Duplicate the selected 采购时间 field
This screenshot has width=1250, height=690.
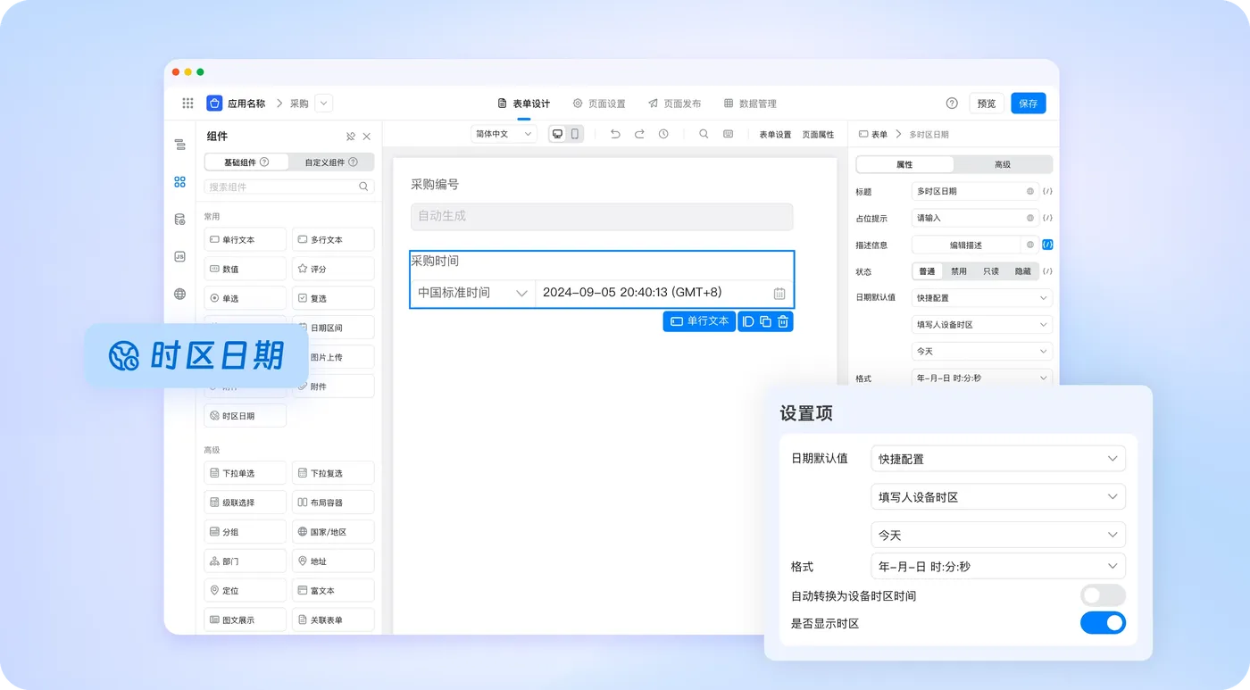coord(765,321)
